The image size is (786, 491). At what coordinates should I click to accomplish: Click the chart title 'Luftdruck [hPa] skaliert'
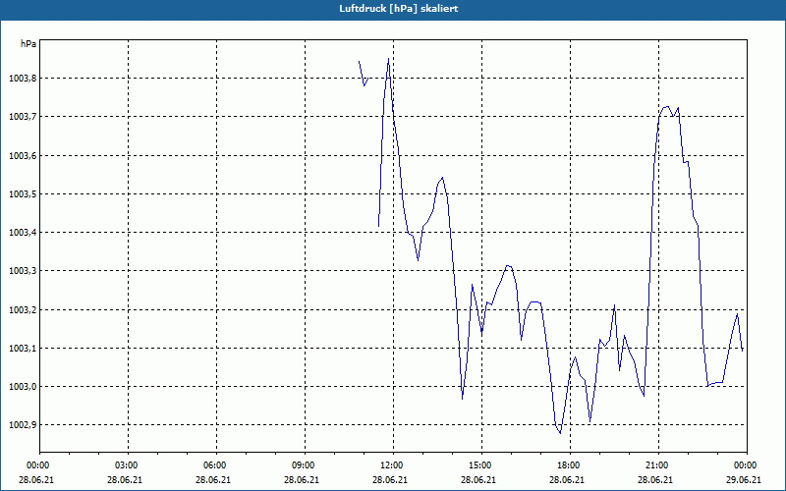click(399, 9)
